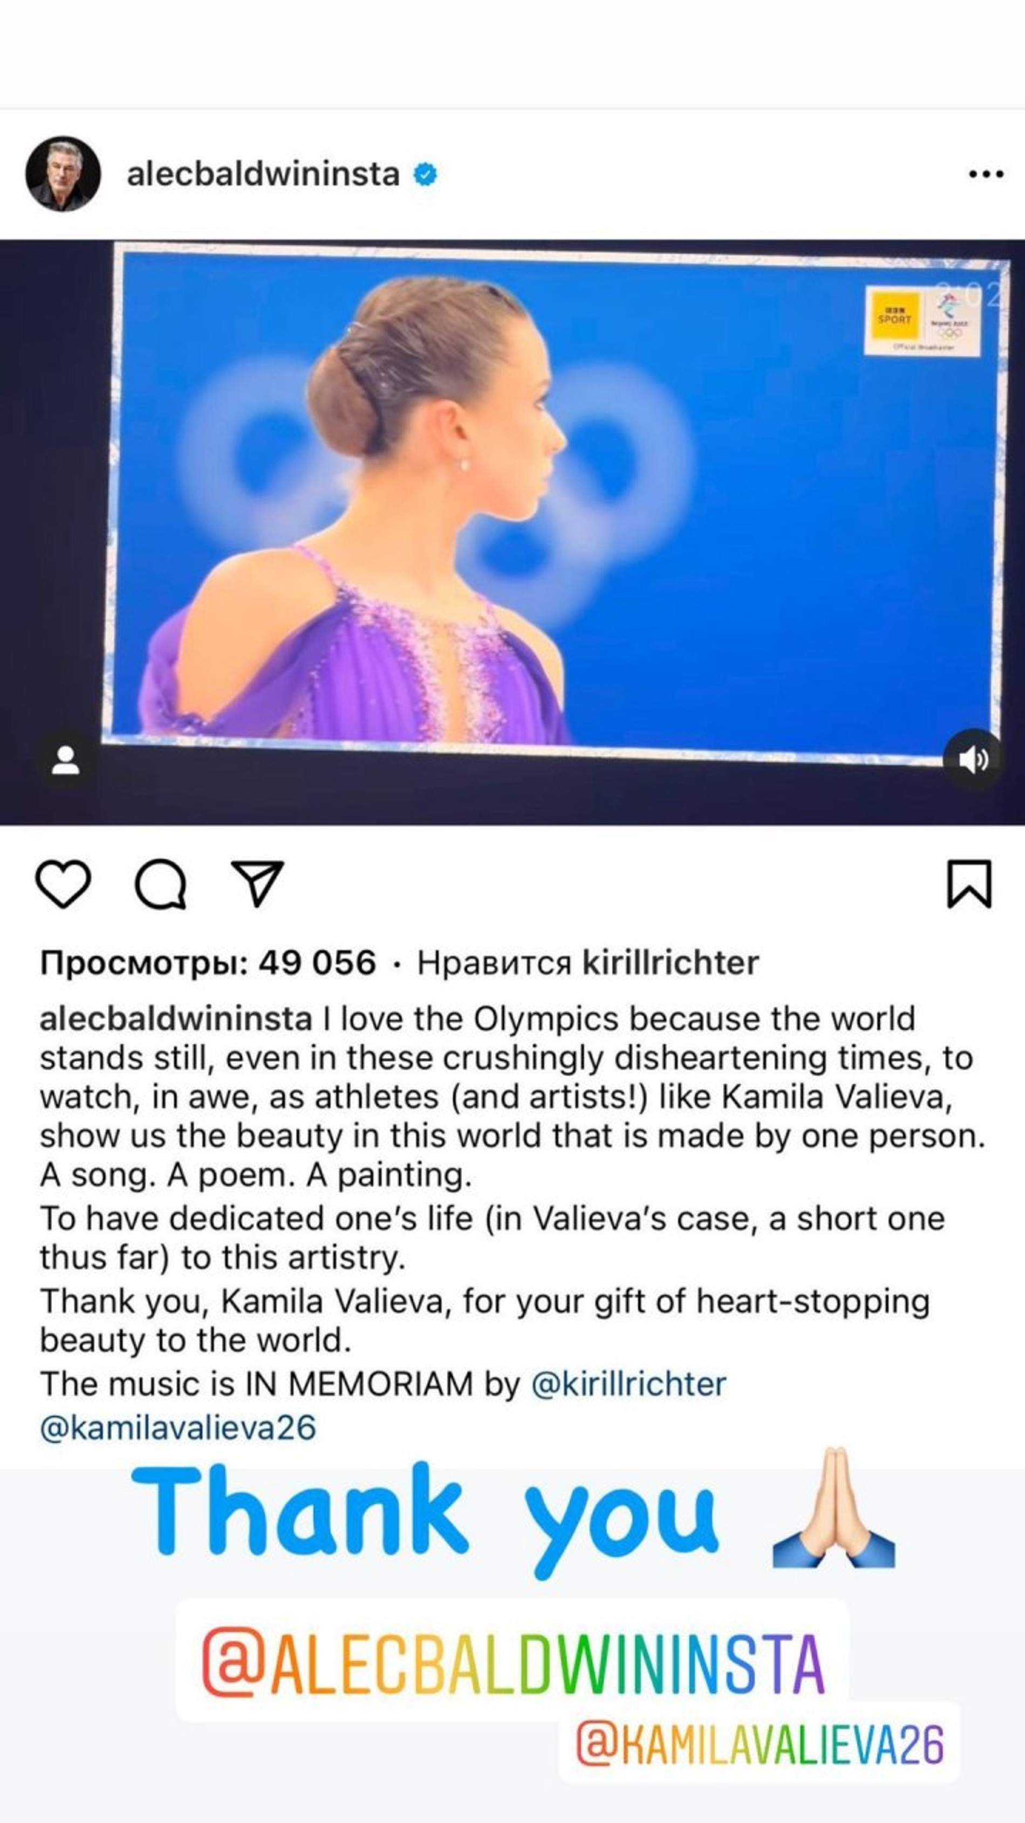Open @kamilavalieva26 mention in caption

click(x=177, y=1427)
